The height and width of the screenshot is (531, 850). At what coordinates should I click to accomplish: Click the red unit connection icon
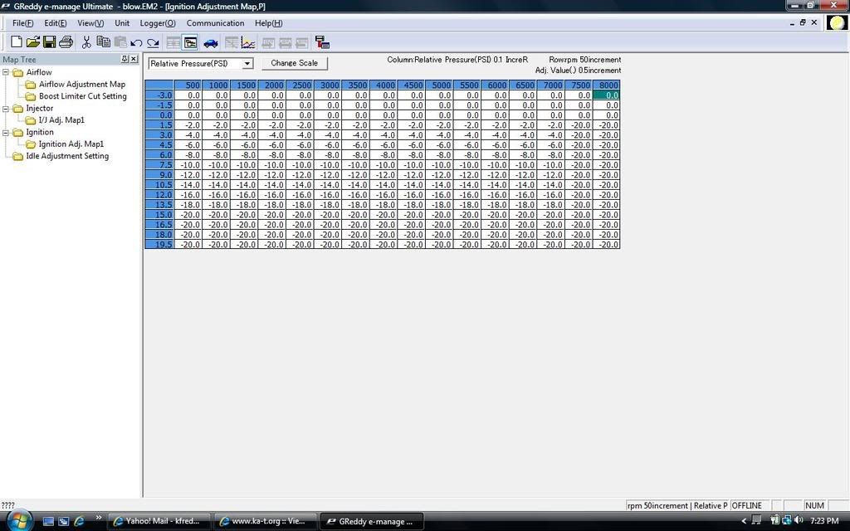coord(322,43)
